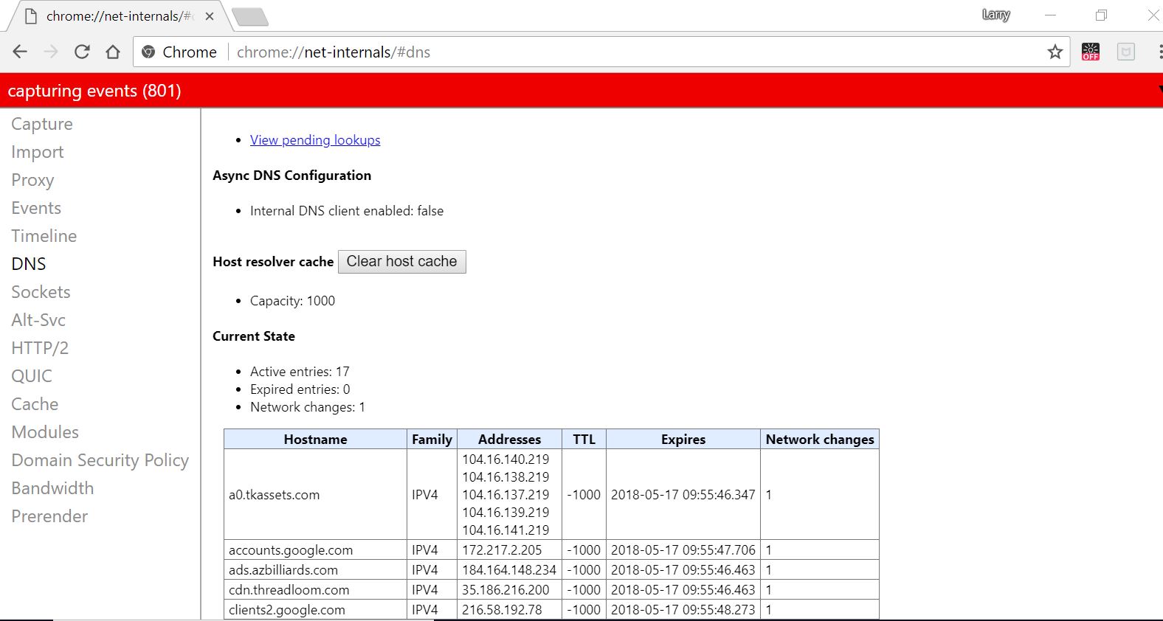Close the net-internals browser tab

click(x=210, y=16)
